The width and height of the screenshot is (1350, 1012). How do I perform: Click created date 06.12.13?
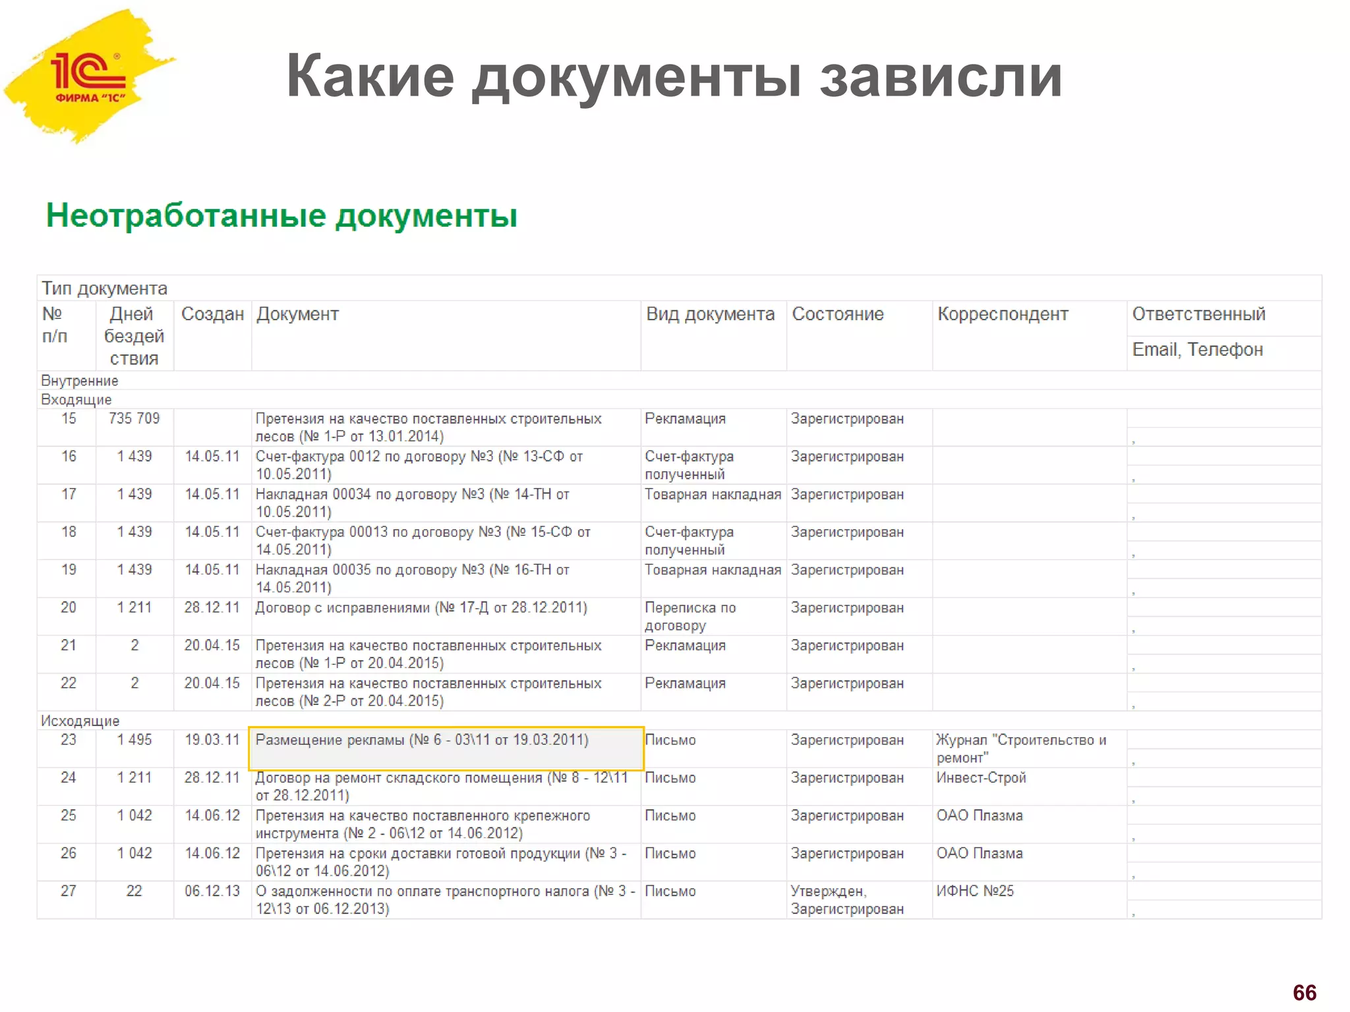tap(212, 891)
